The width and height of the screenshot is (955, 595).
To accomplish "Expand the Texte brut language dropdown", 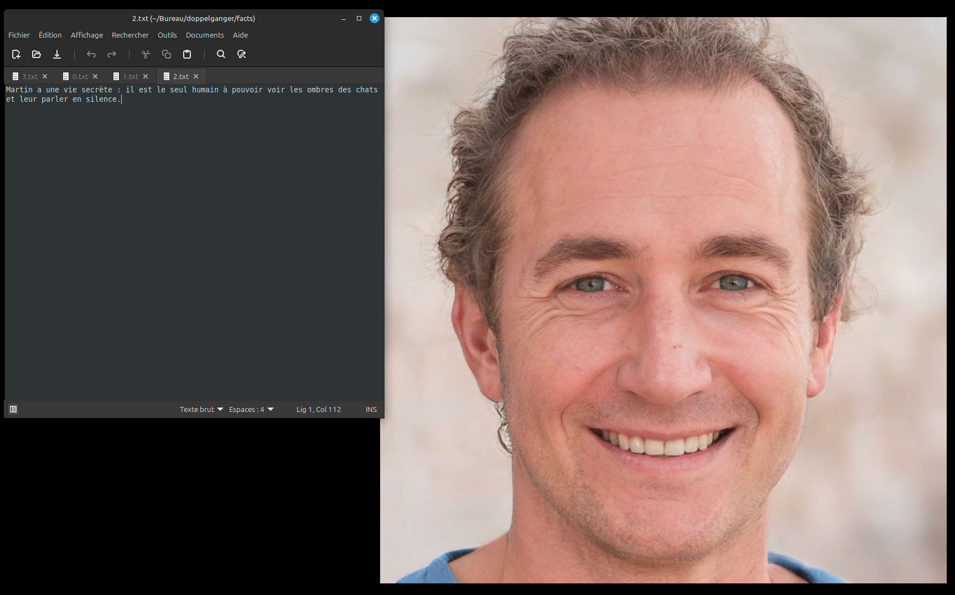I will pyautogui.click(x=201, y=409).
